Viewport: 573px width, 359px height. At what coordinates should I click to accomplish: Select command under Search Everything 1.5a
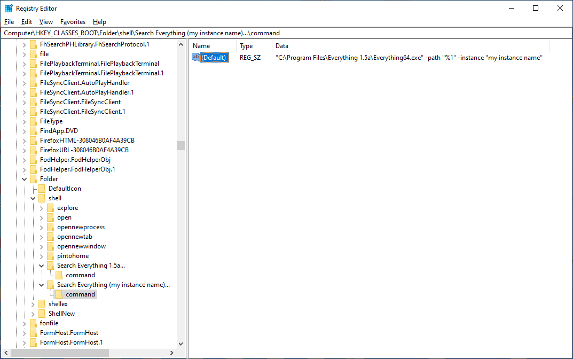click(81, 275)
